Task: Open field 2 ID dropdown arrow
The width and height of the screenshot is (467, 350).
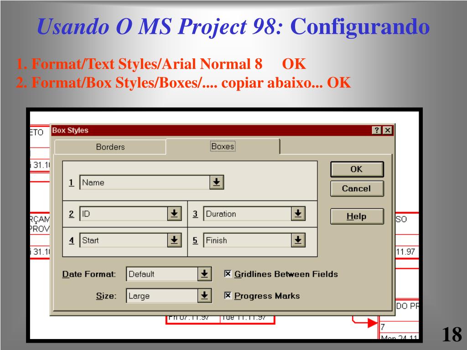Action: pyautogui.click(x=174, y=214)
